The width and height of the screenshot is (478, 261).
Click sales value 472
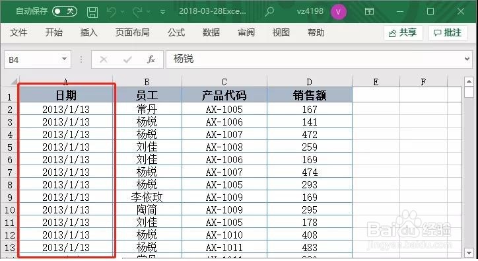click(x=310, y=134)
